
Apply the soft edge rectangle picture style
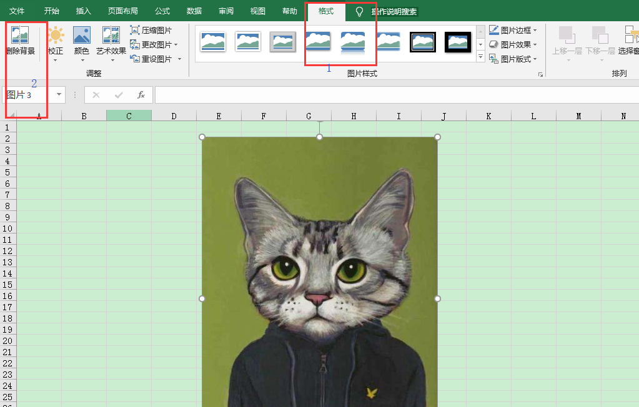[388, 42]
